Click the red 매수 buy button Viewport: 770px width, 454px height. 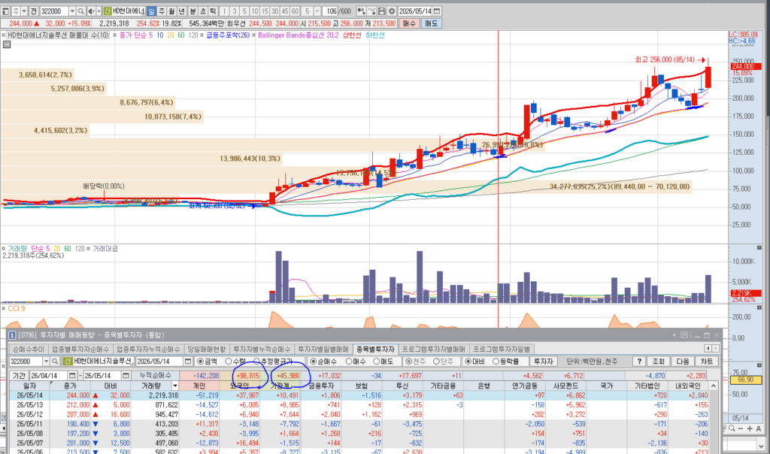point(408,23)
